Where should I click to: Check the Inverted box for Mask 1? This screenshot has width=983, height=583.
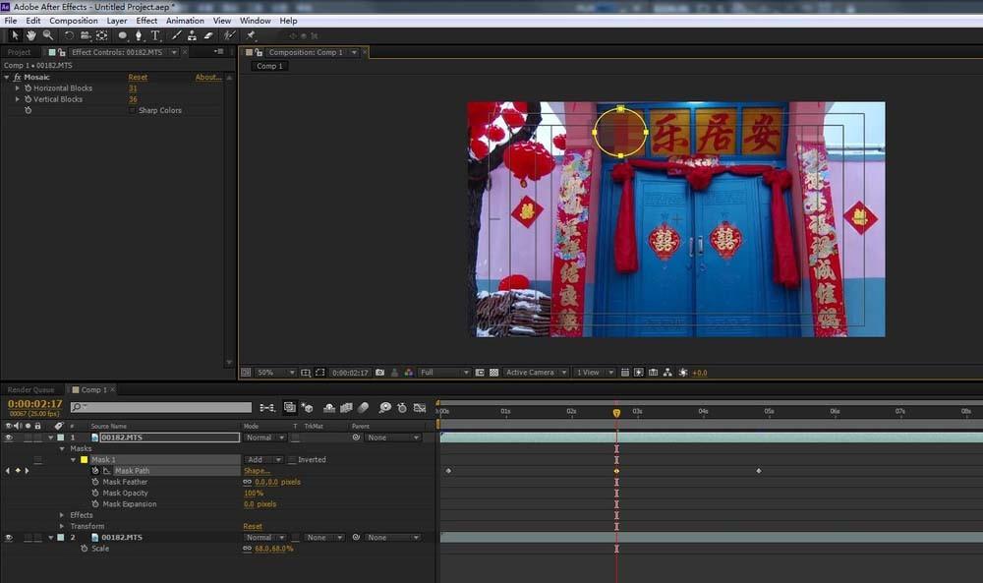coord(292,460)
